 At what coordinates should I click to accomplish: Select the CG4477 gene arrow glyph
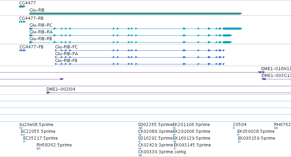pyautogui.click(x=22, y=6)
